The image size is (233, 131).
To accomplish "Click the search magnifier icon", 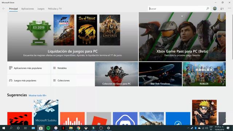I will (208, 8).
